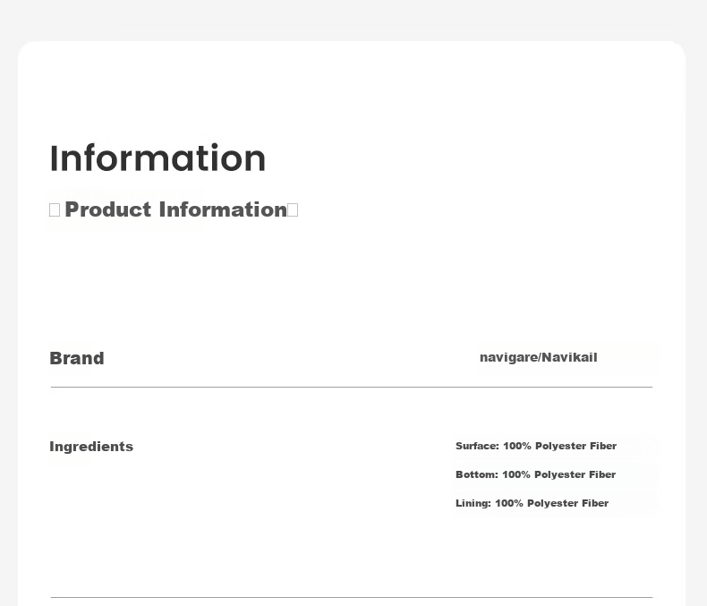Click the Bottom: label text
Screen dimensions: 707x606
click(477, 474)
